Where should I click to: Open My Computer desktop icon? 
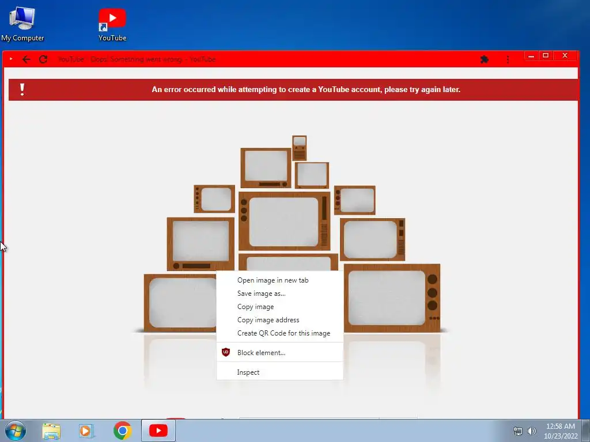point(22,24)
